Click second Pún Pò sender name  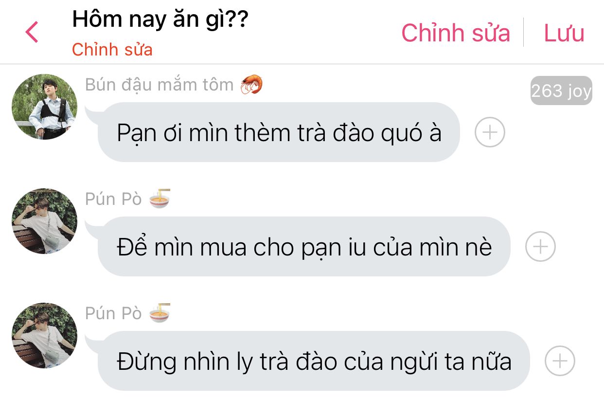pos(113,313)
